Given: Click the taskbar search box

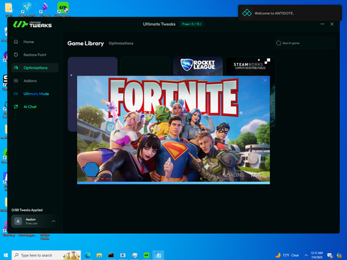Looking at the screenshot, I should (46, 255).
